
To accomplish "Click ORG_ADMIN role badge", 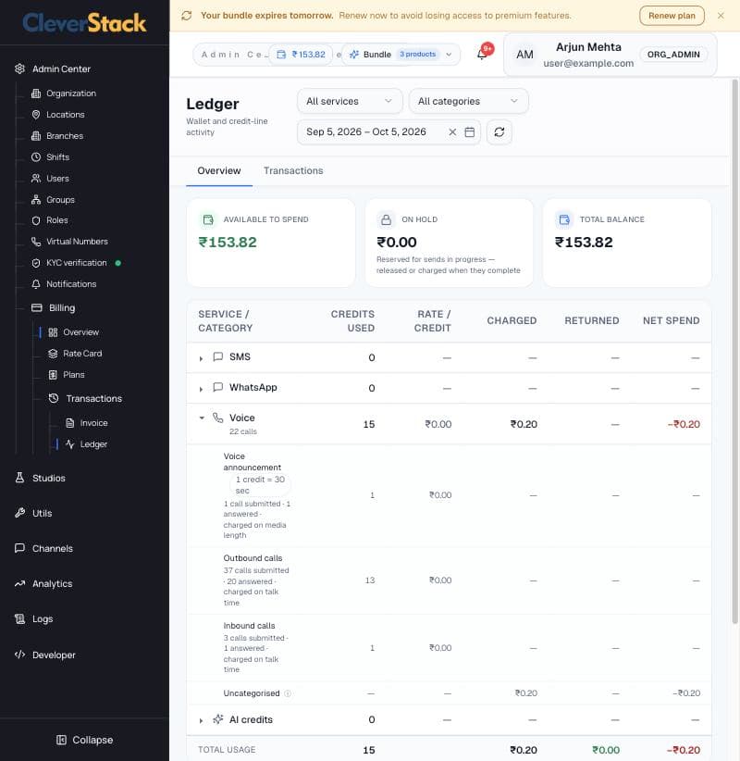I will click(x=673, y=55).
